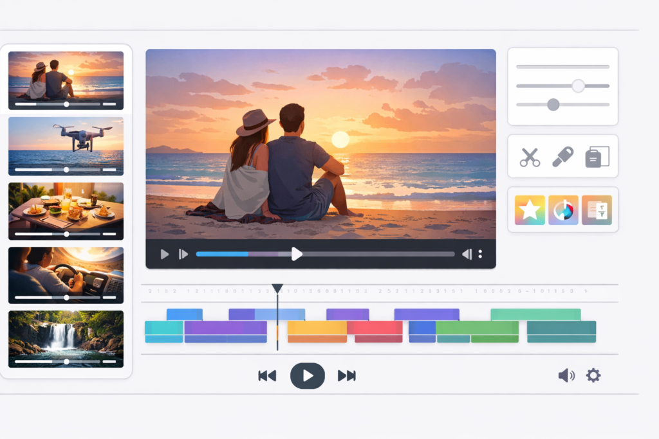Open timeline settings via the gear icon
The height and width of the screenshot is (439, 659).
tap(593, 375)
